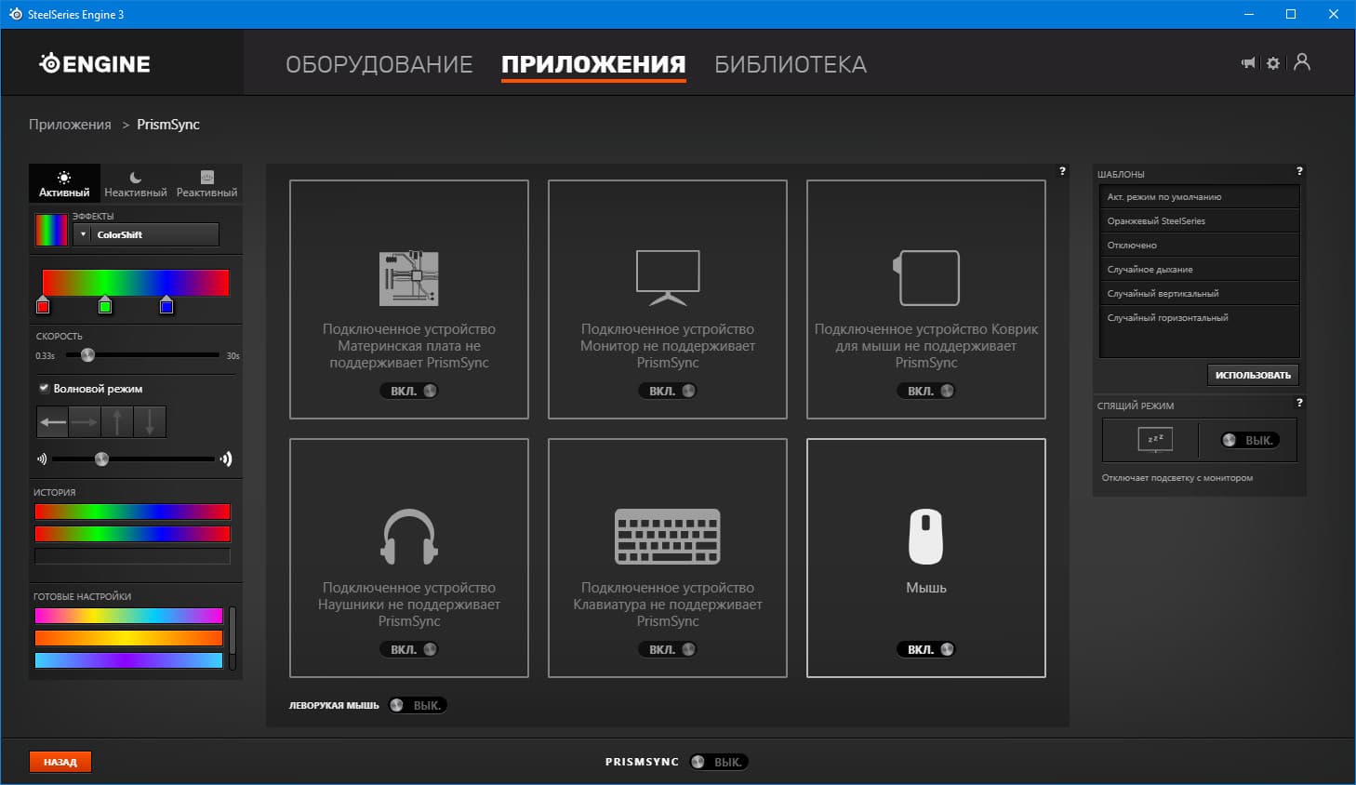The height and width of the screenshot is (785, 1356).
Task: Toggle mouse pad PrismSync ВКЛ. switch
Action: point(926,391)
